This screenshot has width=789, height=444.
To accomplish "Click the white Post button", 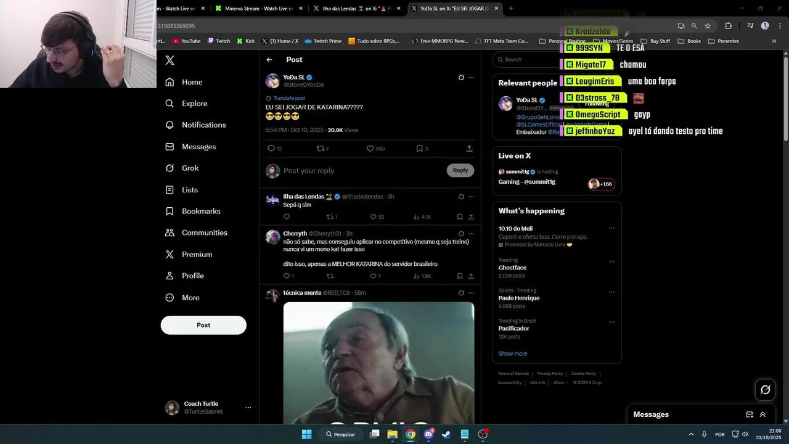I will pos(203,325).
